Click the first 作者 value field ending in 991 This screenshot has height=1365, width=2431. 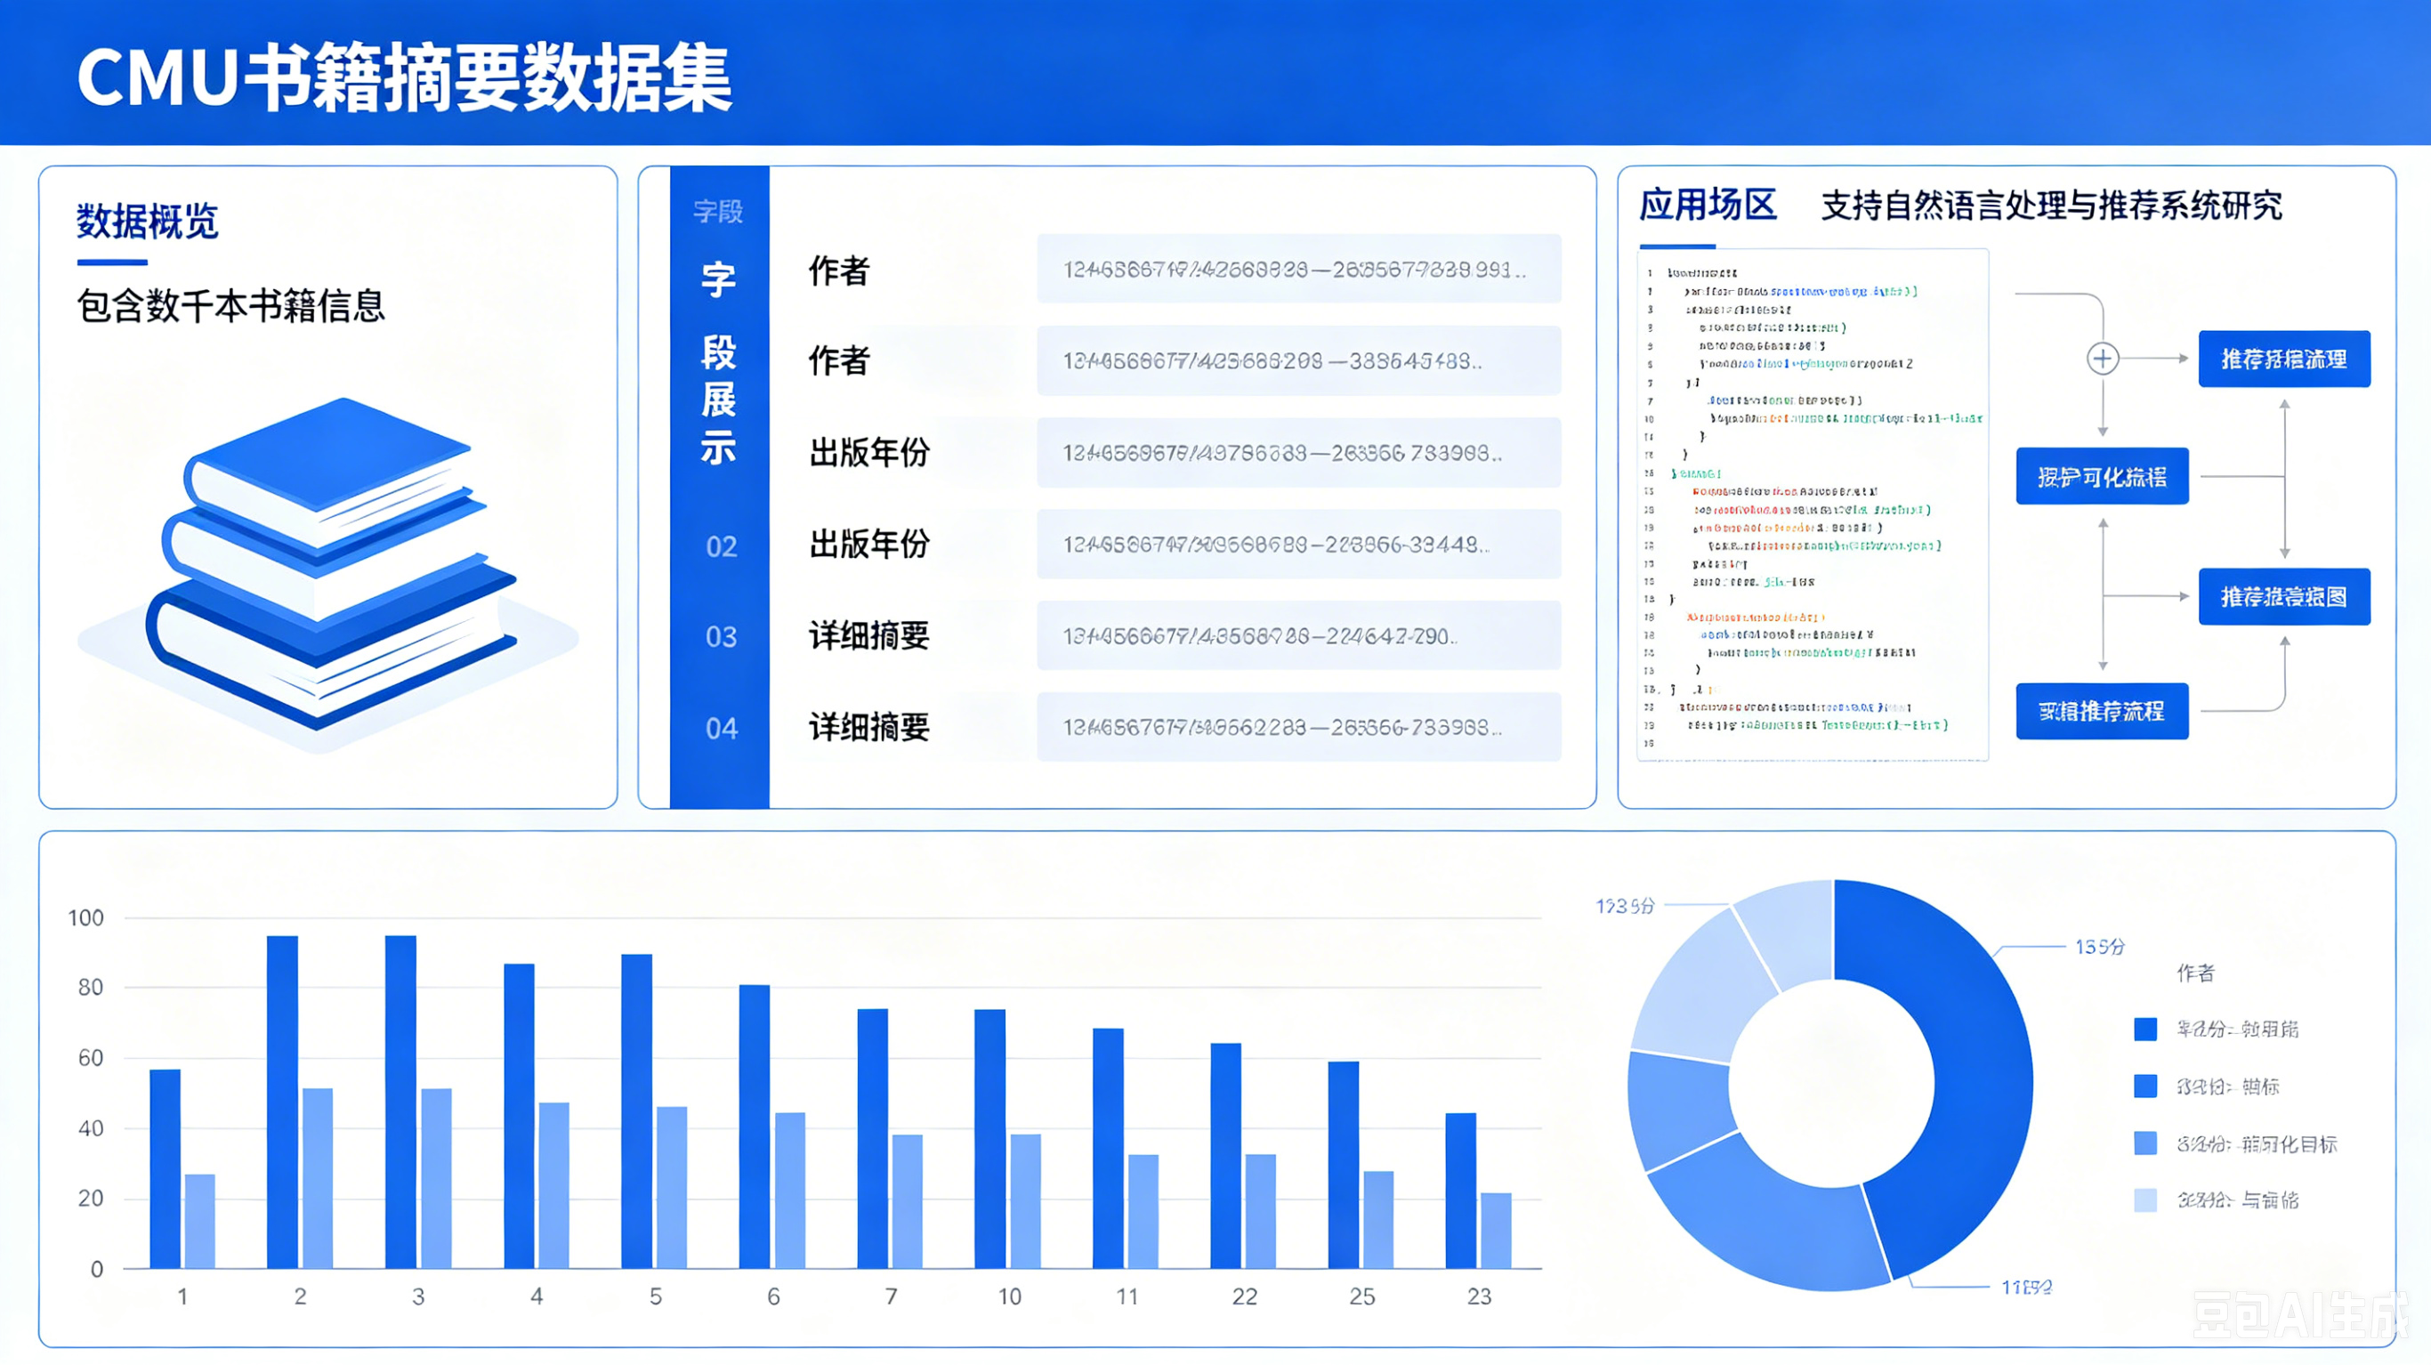(x=1298, y=269)
